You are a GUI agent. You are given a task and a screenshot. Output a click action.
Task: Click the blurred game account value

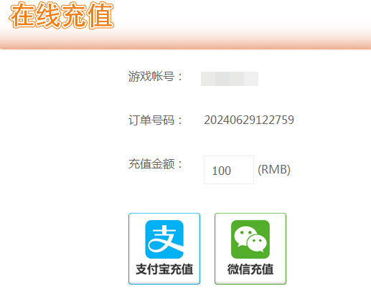click(230, 79)
